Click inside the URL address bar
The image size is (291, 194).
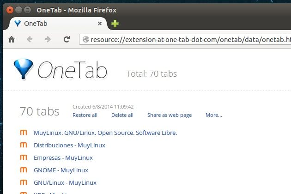click(189, 40)
